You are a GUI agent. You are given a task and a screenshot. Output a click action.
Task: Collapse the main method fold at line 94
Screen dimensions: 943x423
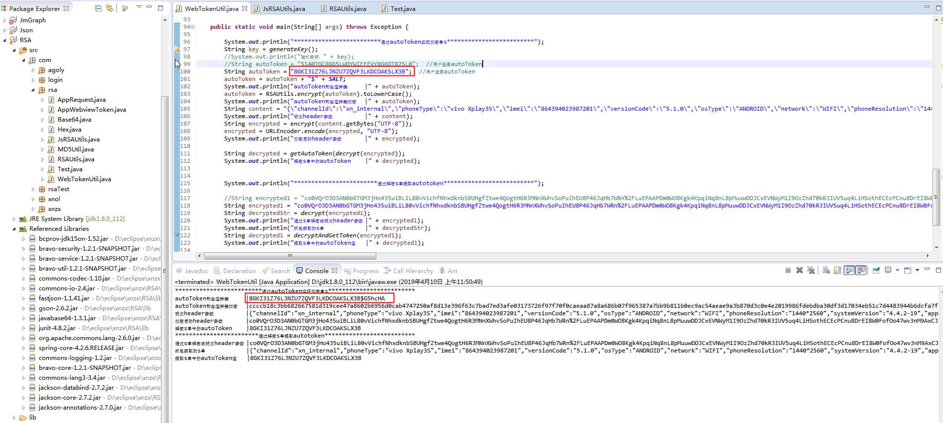[x=193, y=27]
